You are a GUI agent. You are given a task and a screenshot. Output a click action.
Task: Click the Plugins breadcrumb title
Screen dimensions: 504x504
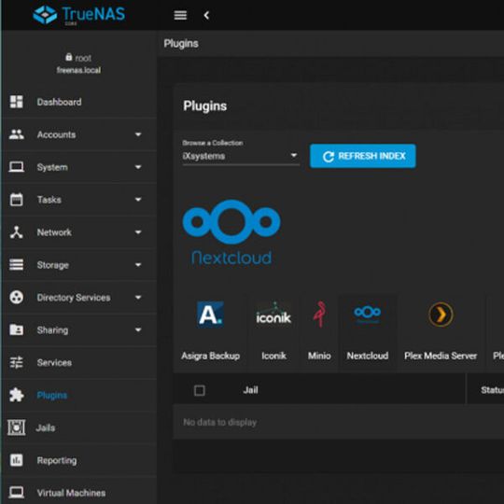coord(181,43)
